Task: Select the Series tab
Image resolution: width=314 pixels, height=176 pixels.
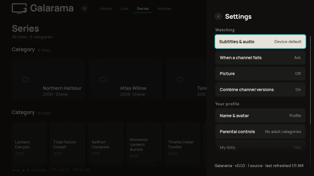Action: (x=143, y=8)
